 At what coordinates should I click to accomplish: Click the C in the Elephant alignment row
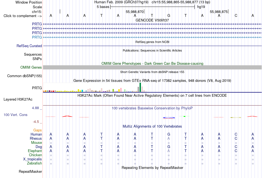click(236, 151)
